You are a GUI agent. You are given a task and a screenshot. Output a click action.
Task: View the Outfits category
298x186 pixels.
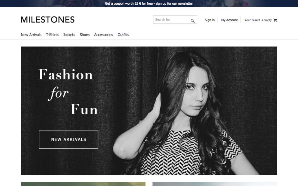click(123, 35)
